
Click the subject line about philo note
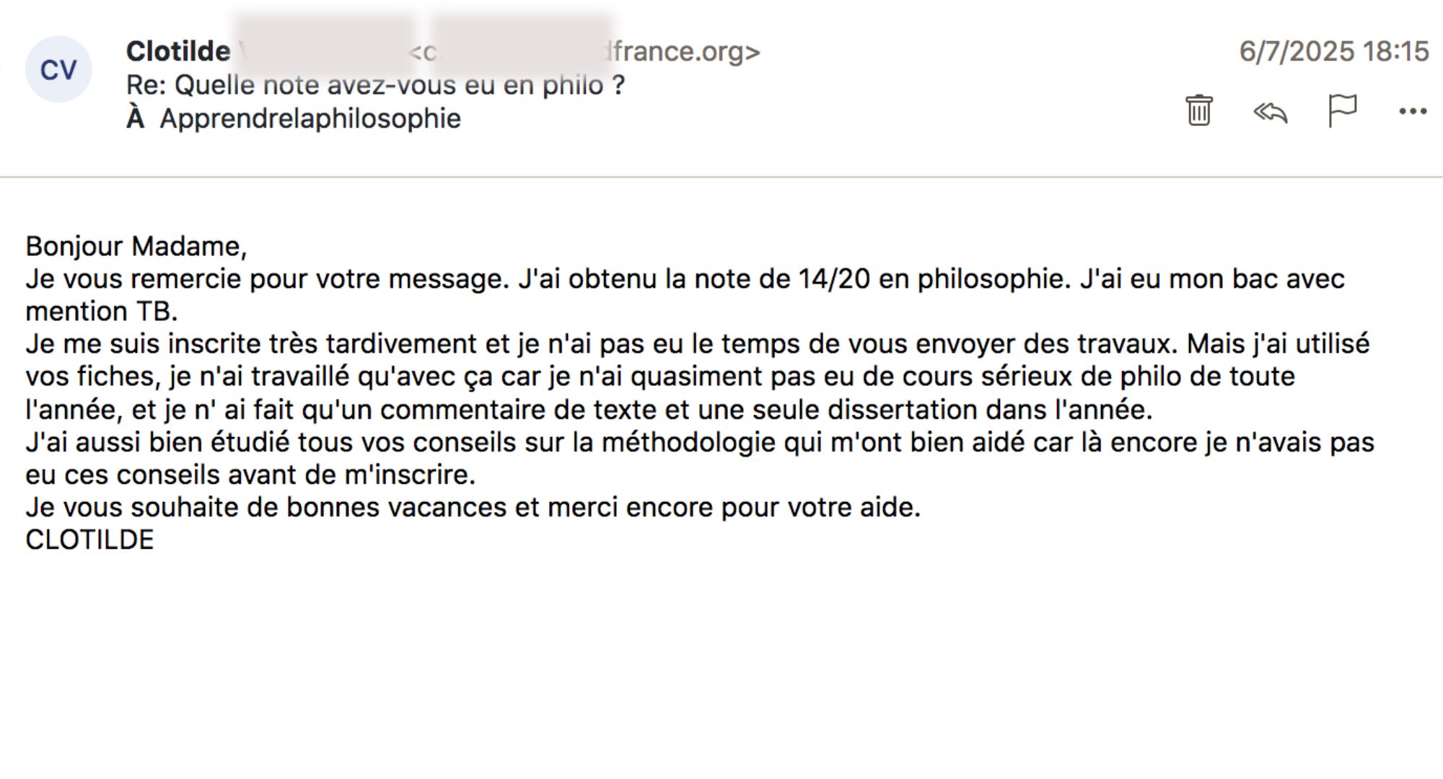(x=375, y=85)
